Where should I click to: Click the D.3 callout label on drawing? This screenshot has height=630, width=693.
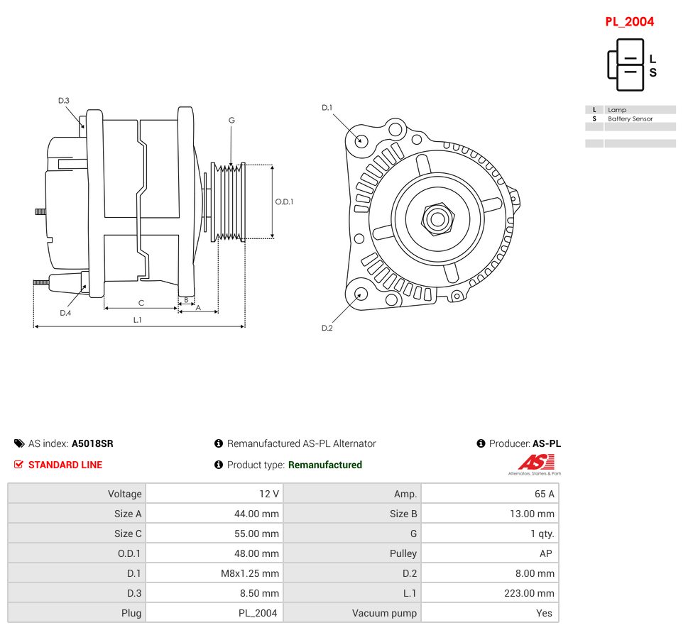64,100
